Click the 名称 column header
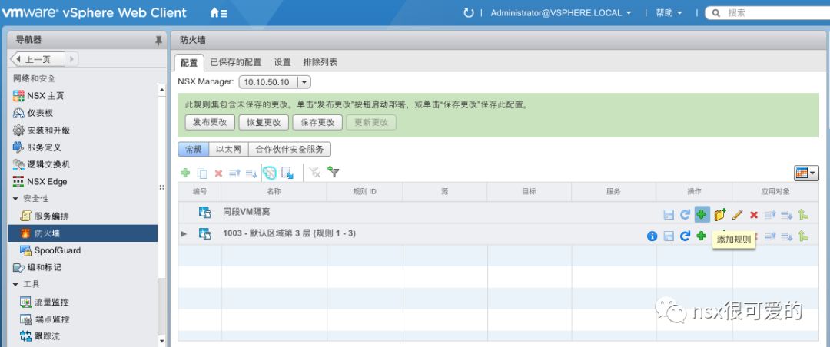The image size is (830, 347). click(x=274, y=191)
